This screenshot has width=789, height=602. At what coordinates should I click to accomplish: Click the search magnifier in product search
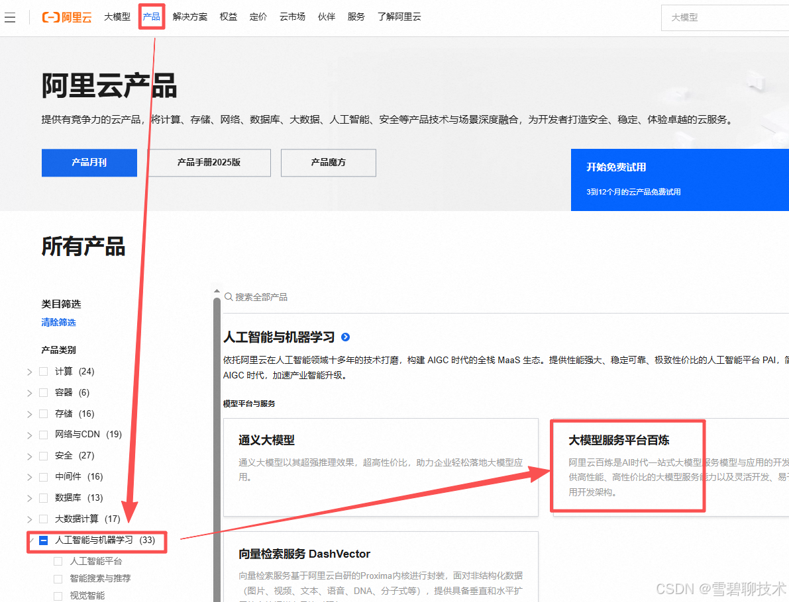coord(229,297)
